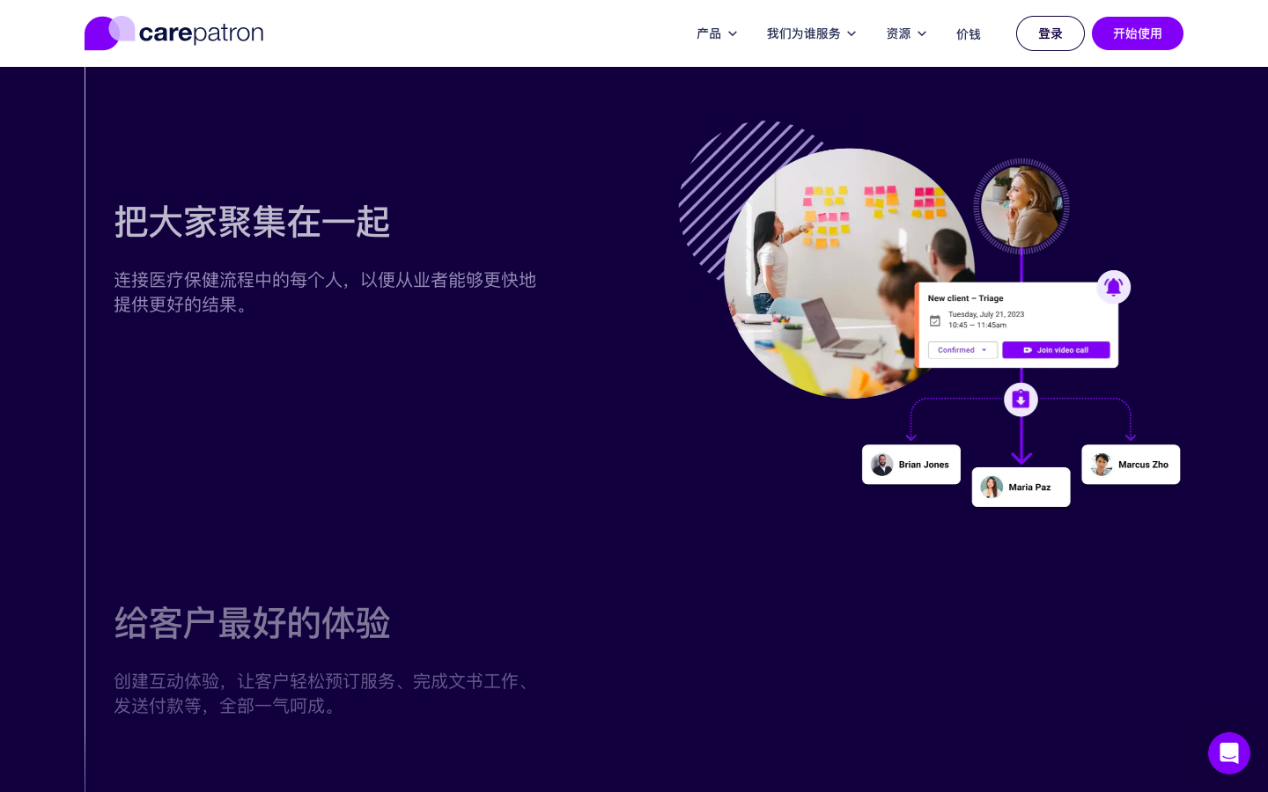The image size is (1268, 792).
Task: Select Marcus Zho's profile avatar
Action: (1101, 464)
